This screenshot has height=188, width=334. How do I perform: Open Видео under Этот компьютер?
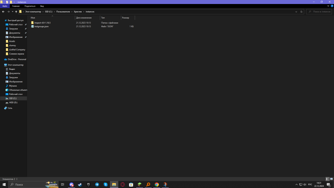(12, 69)
